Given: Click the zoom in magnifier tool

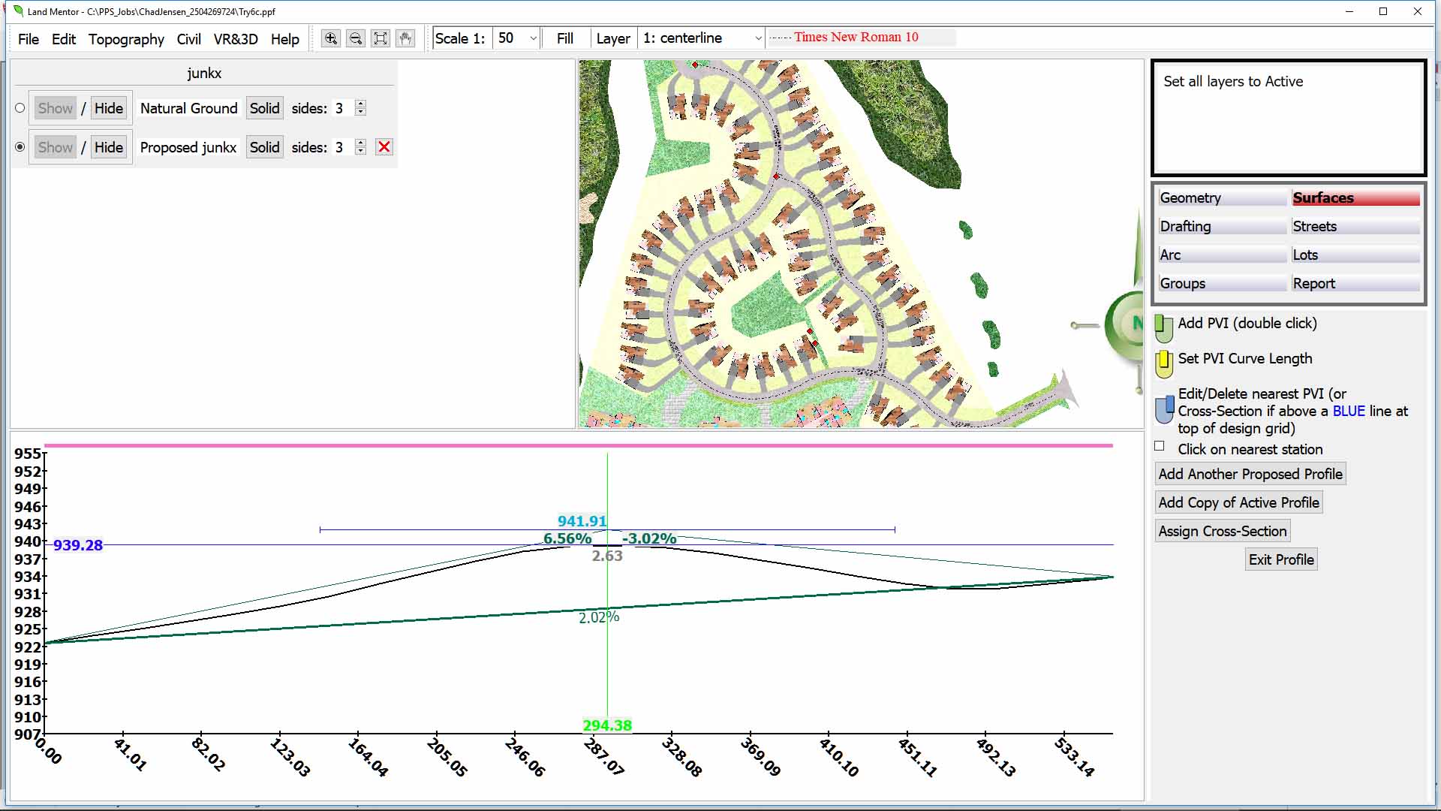Looking at the screenshot, I should pyautogui.click(x=330, y=38).
